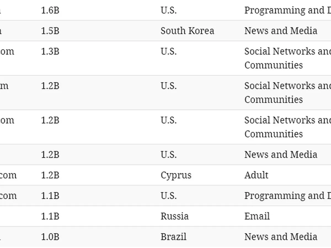Select Programming category in the 1.1B row
Image resolution: width=331 pixels, height=248 pixels.
pos(287,196)
